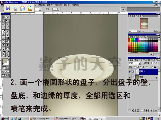Viewport: 161px width, 120px height.
Task: Hide layer 2 visibility eye
Action: pyautogui.click(x=130, y=72)
